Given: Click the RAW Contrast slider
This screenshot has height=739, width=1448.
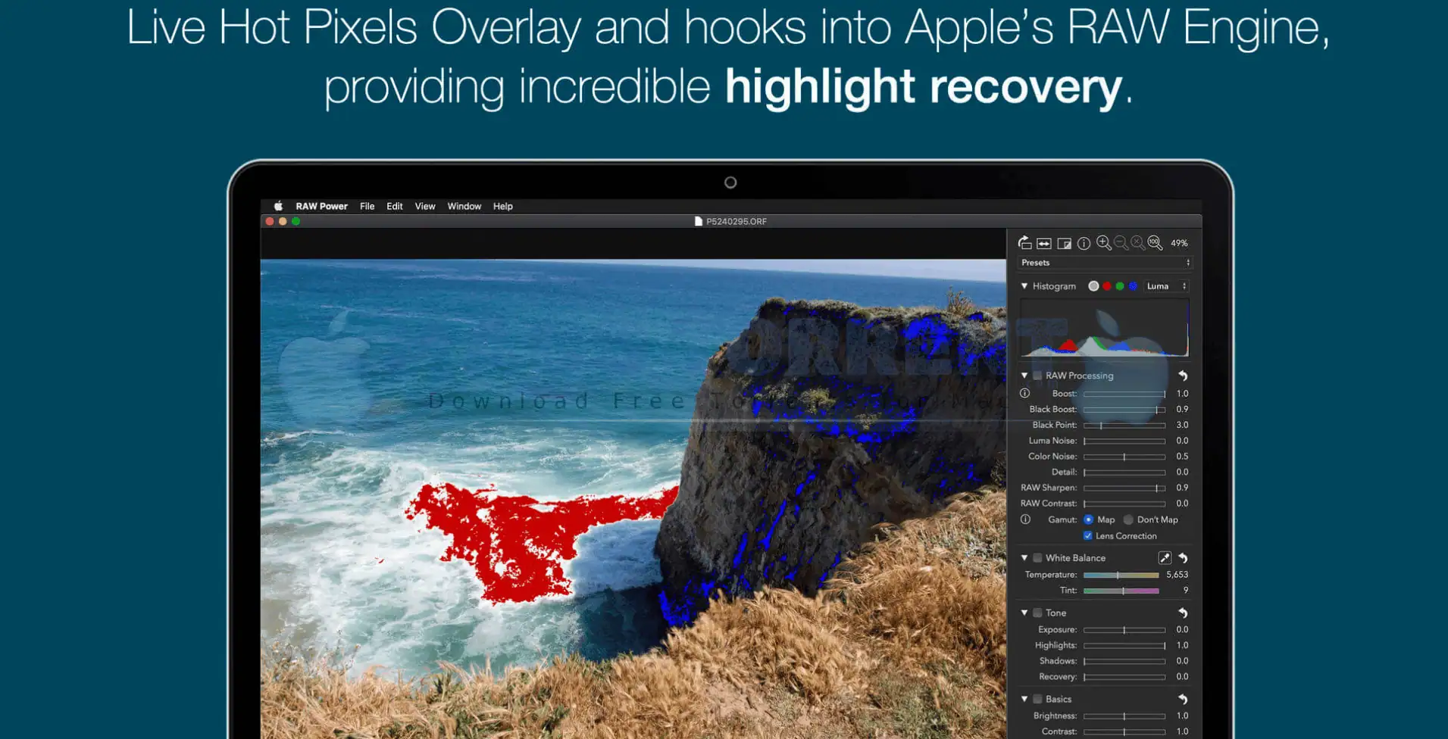Looking at the screenshot, I should tap(1124, 504).
